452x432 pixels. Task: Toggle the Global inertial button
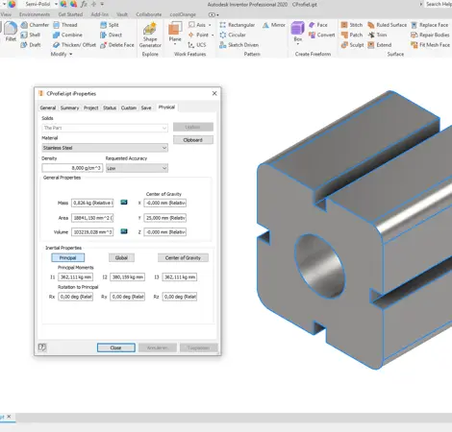[121, 257]
